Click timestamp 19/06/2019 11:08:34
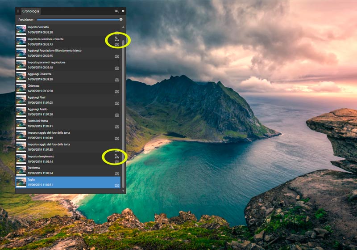 40,173
